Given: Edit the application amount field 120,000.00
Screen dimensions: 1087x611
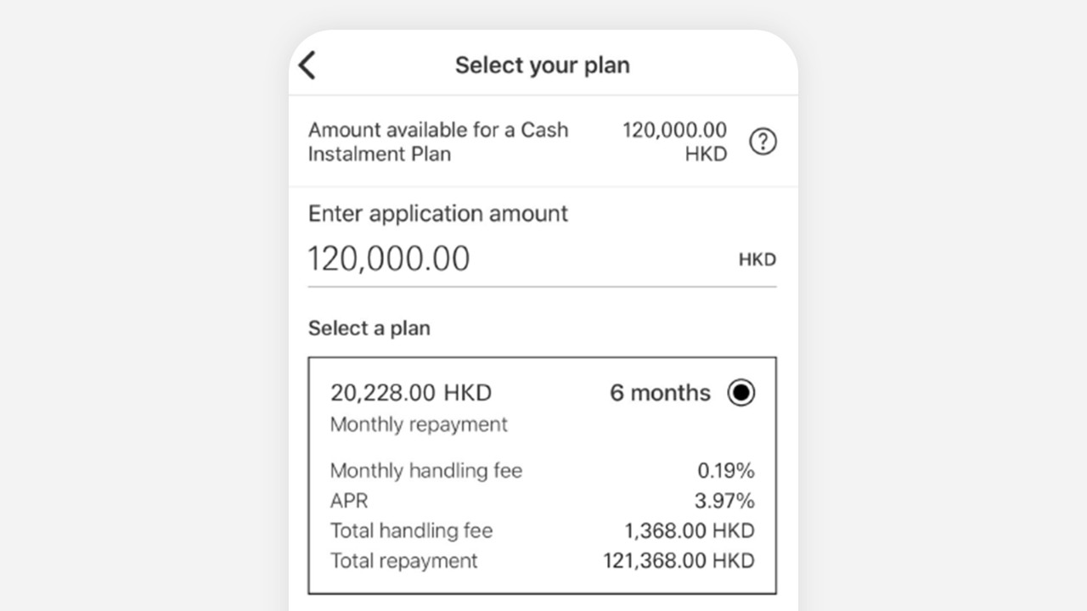Looking at the screenshot, I should (x=542, y=259).
